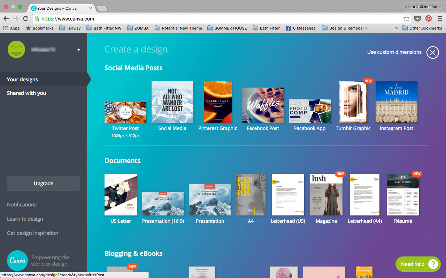446x278 pixels.
Task: Click the Chrome profile name button
Action: click(424, 6)
